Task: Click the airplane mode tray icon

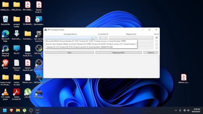Action: (x=185, y=110)
